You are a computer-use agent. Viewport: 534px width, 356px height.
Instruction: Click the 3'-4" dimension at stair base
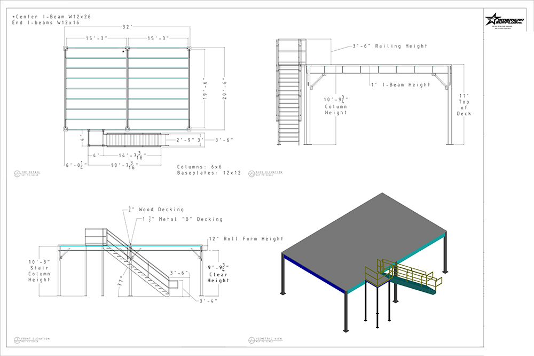click(x=208, y=301)
